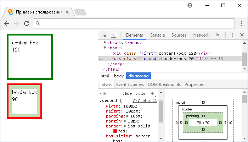Close the DevTools panel
The image size is (248, 142).
242,35
